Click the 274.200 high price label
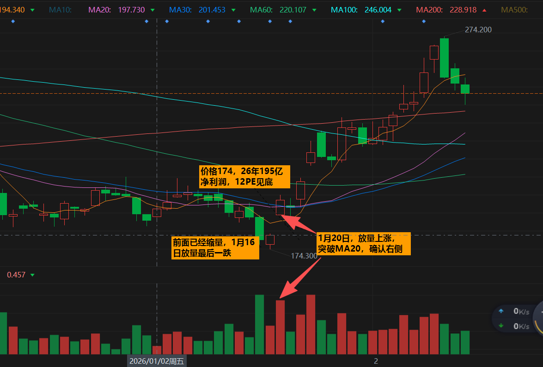Image resolution: width=543 pixels, height=367 pixels. pyautogui.click(x=478, y=30)
